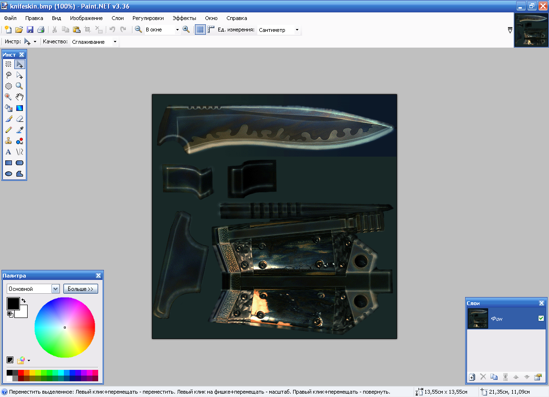Choose the Color Picker eyedropper tool
The height and width of the screenshot is (397, 549).
click(20, 130)
